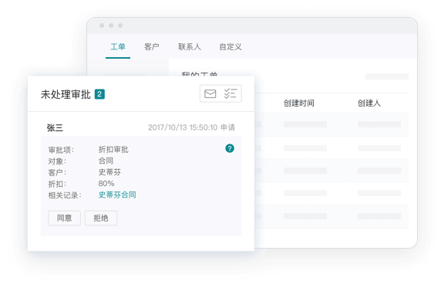The width and height of the screenshot is (441, 288).
Task: Click the 创建人 column header
Action: coord(369,103)
